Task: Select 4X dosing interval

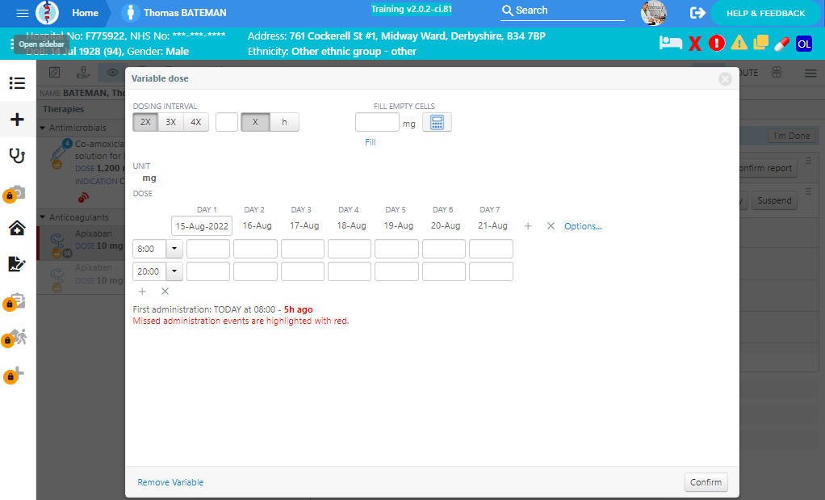Action: pyautogui.click(x=195, y=122)
